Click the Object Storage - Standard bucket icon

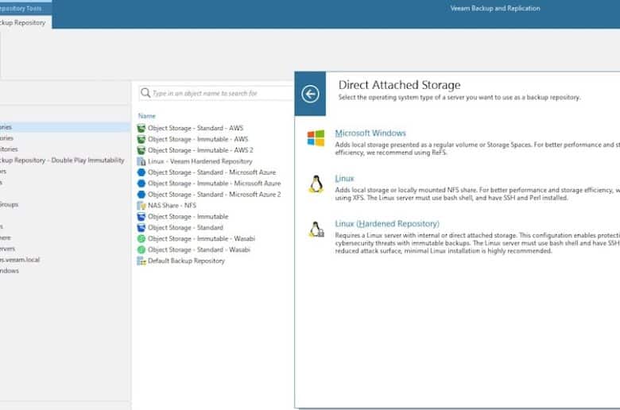click(141, 228)
